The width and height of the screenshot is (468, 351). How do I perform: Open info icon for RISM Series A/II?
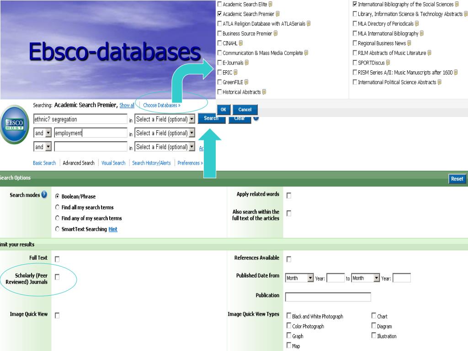[456, 72]
